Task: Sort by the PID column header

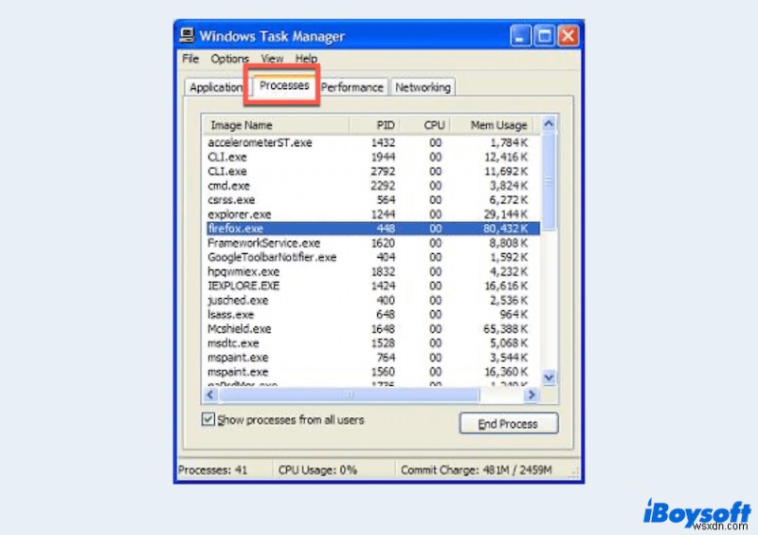Action: click(x=374, y=125)
